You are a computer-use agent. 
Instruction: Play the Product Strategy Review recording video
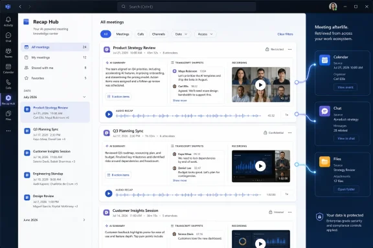point(260,85)
